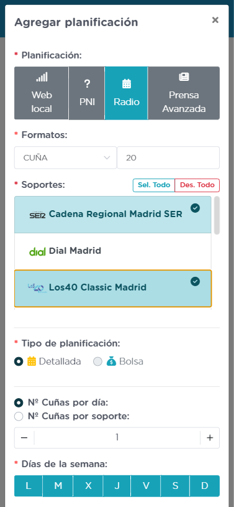Click the Sel. Todo button

tap(154, 185)
